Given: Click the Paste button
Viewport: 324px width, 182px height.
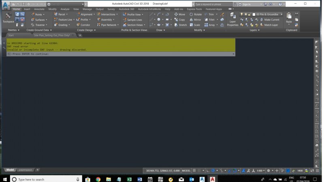Looking at the screenshot, I should coord(289,18).
